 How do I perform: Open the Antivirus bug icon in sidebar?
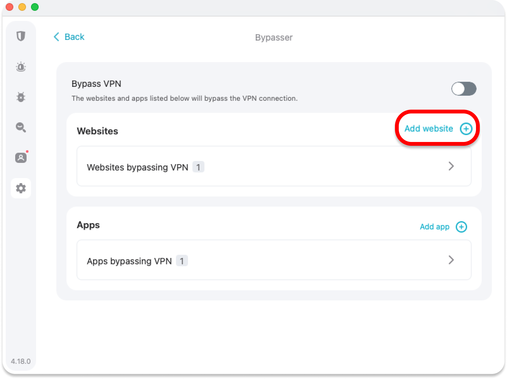(21, 97)
